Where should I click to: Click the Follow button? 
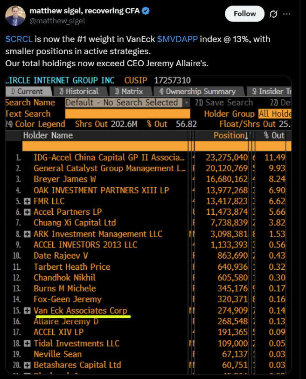(x=244, y=14)
